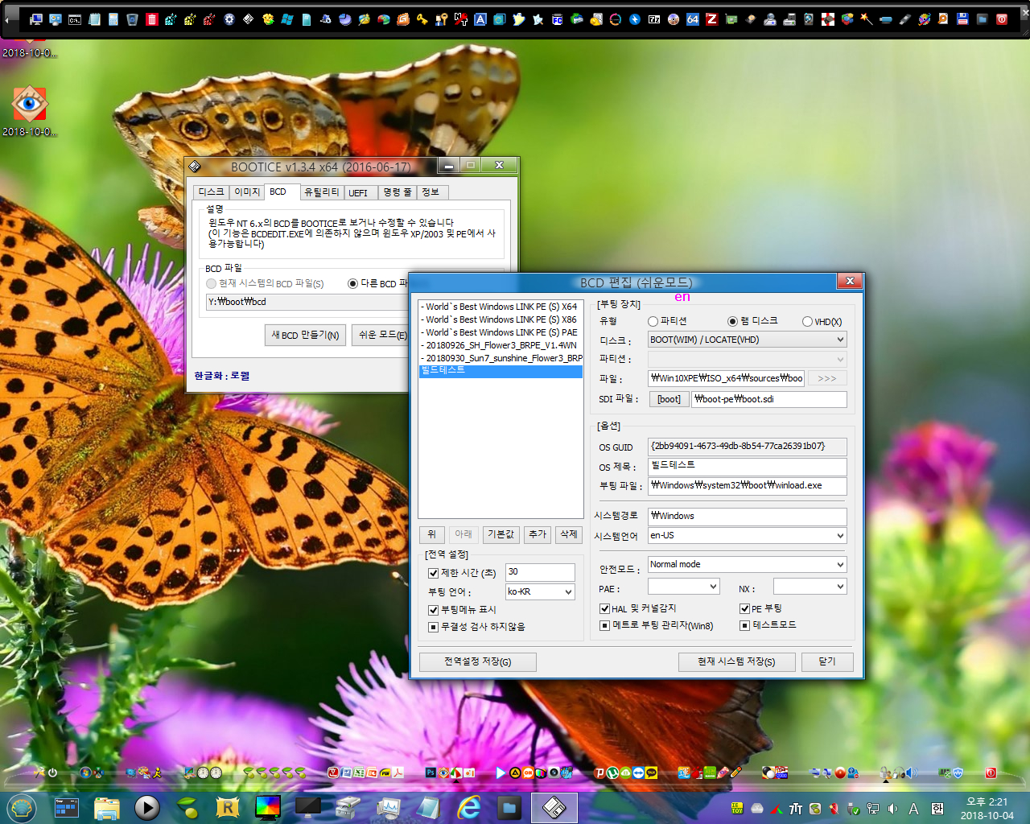Select the VHD(X) radio button

pos(807,322)
